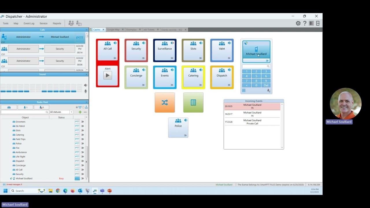Toggle the Police tile speaker icon
The width and height of the screenshot is (370, 208).
186,120
